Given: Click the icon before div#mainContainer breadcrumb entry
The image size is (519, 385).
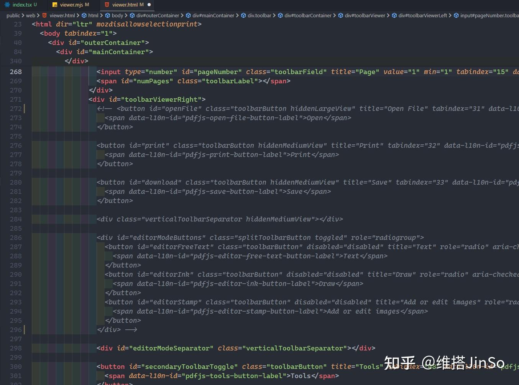Looking at the screenshot, I should [187, 15].
